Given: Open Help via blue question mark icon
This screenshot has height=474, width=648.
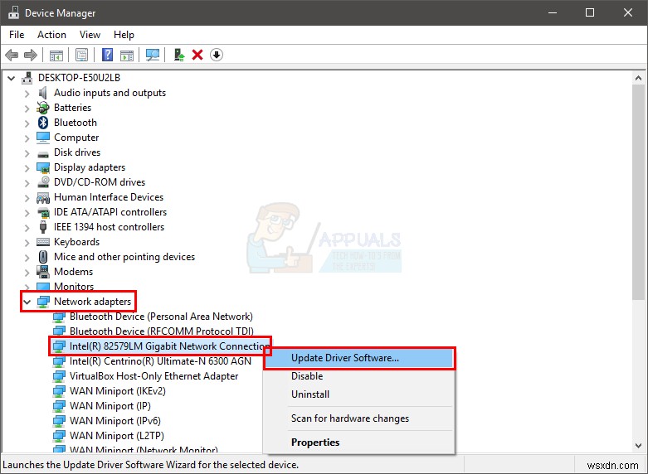Looking at the screenshot, I should point(108,55).
